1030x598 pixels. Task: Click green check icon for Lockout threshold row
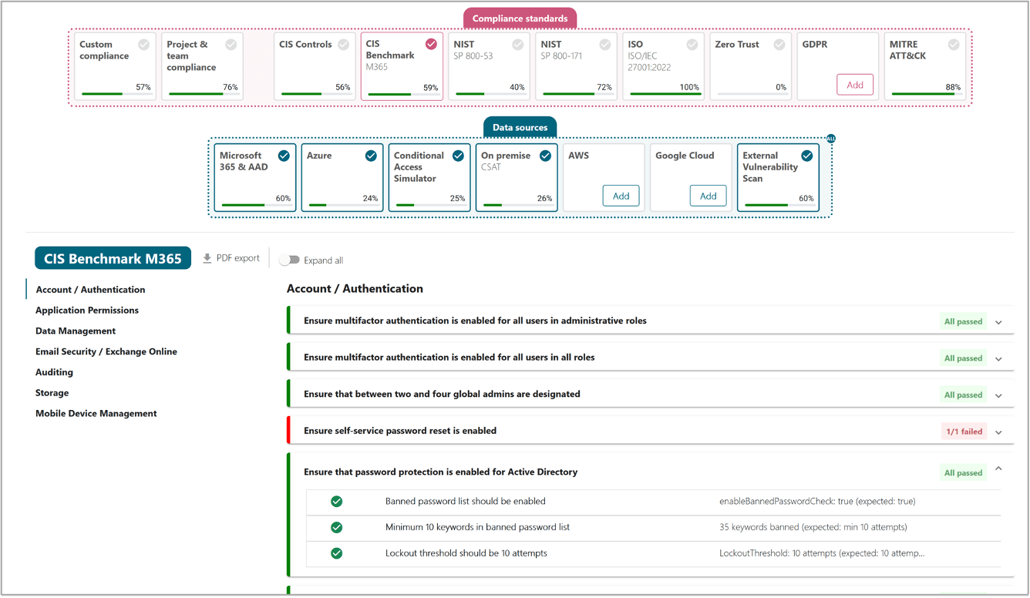(337, 553)
